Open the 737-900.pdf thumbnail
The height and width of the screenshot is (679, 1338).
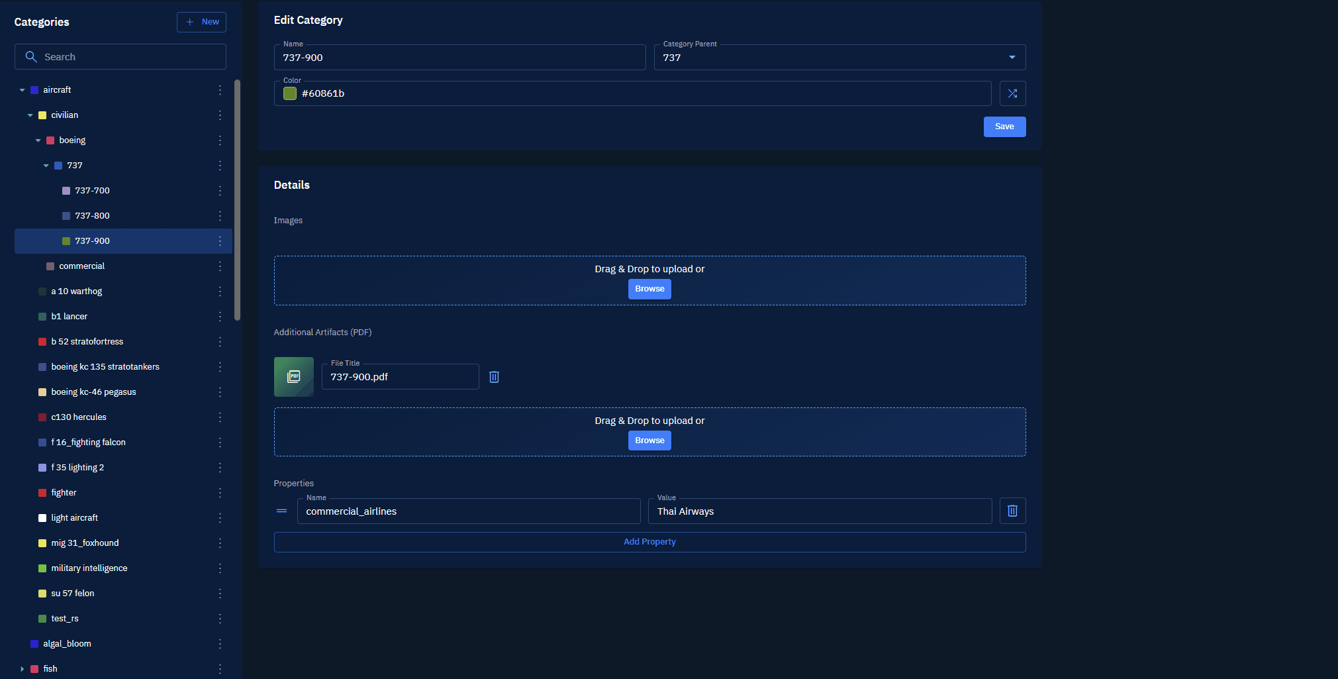(294, 377)
